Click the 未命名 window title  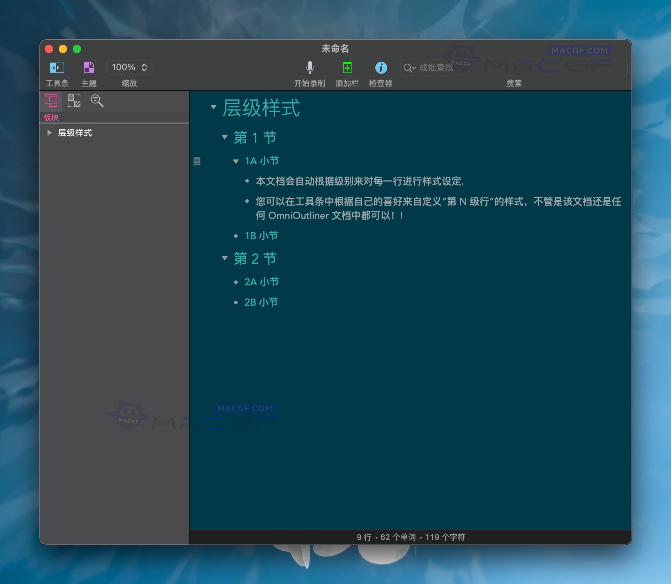[x=335, y=49]
